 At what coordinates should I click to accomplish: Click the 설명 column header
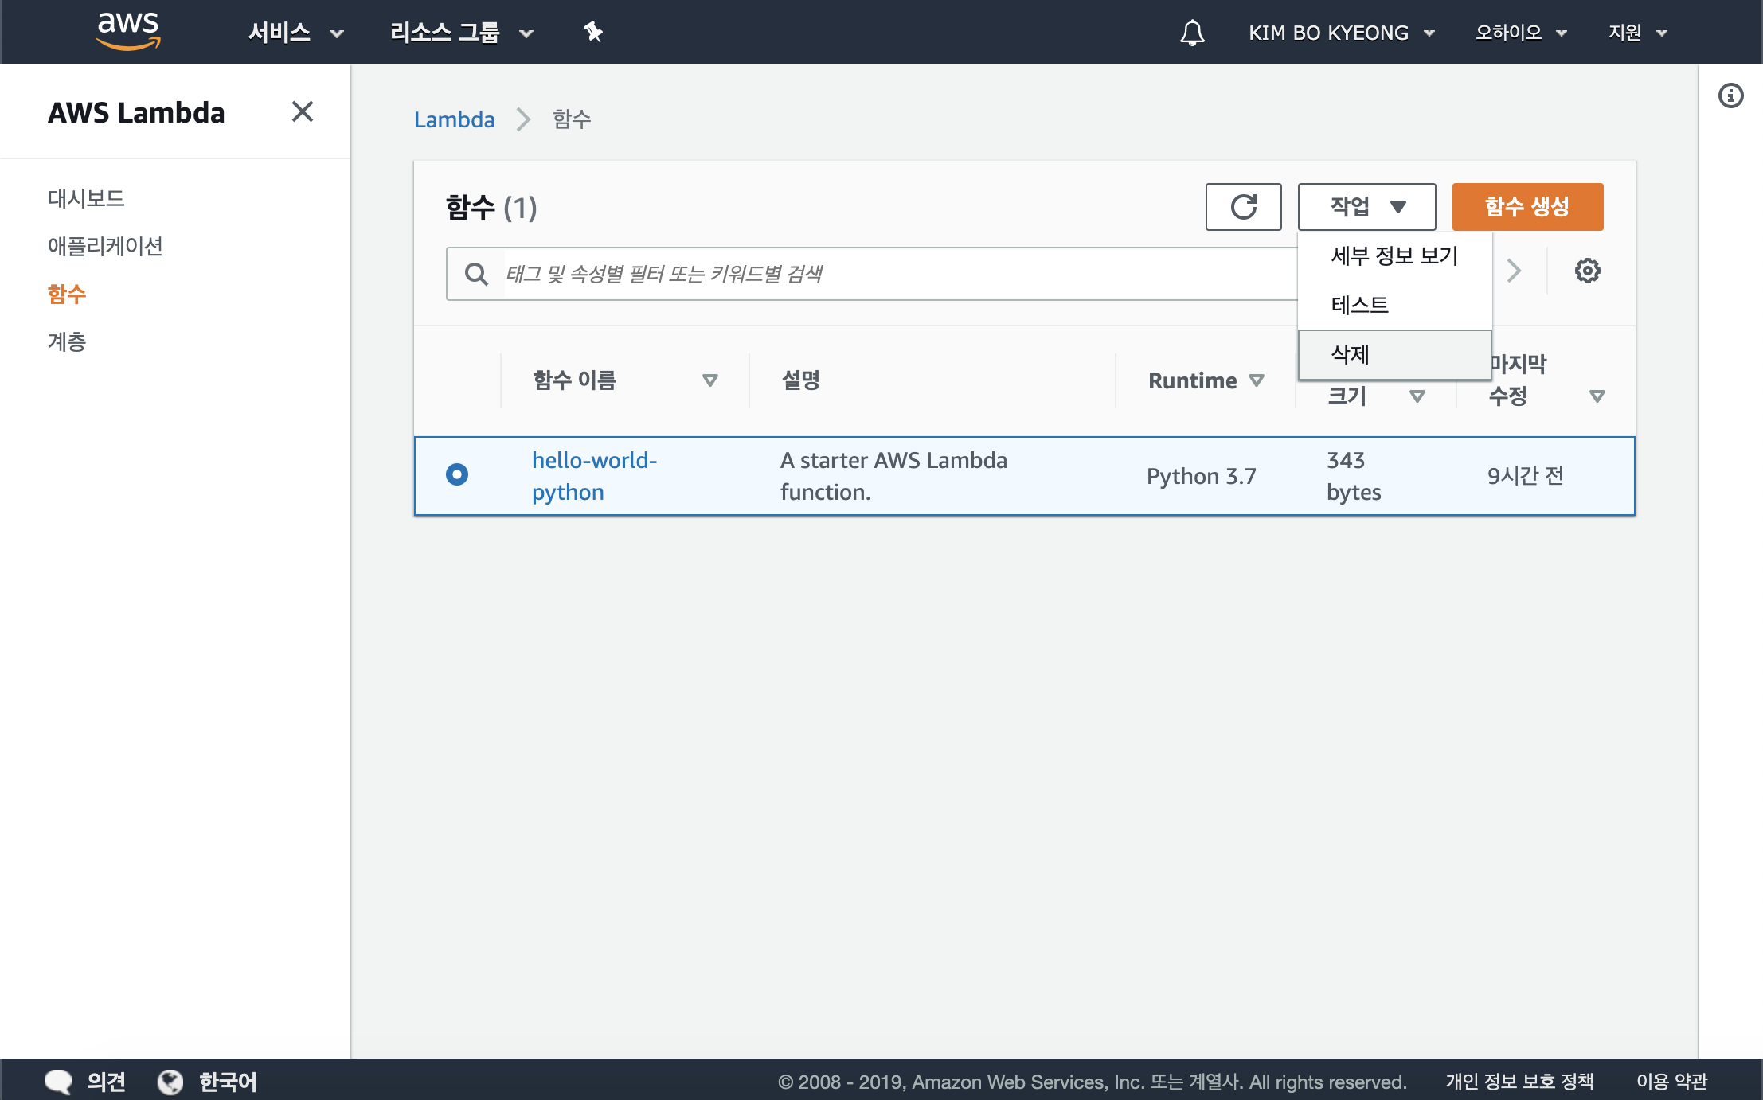pos(800,380)
